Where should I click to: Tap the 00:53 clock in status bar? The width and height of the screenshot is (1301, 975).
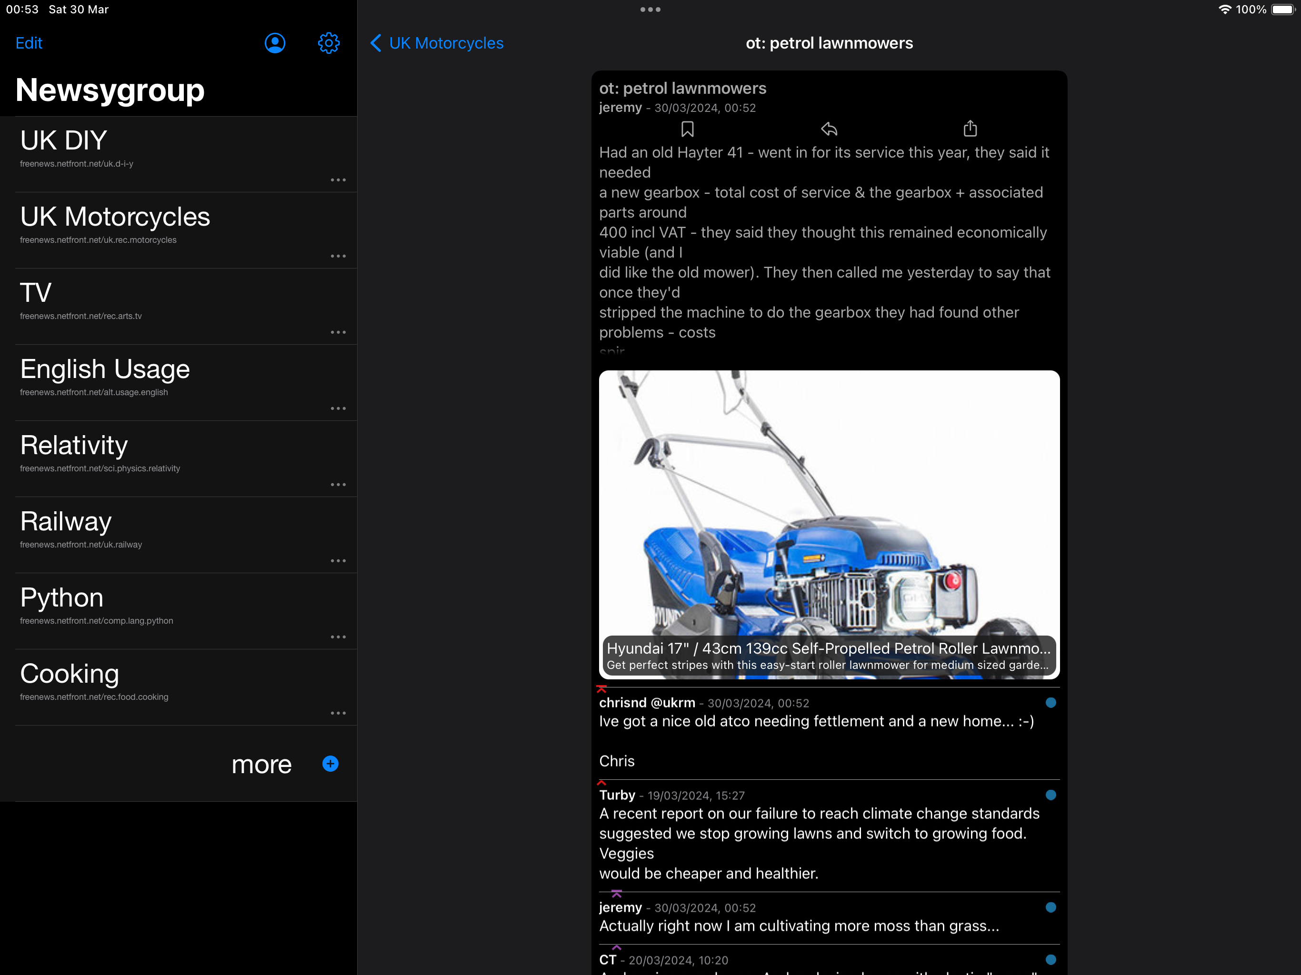[22, 10]
